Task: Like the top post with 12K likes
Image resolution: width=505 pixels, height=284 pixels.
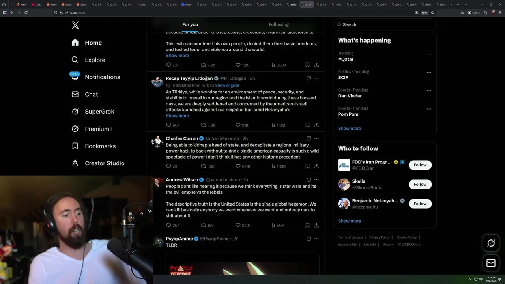Action: coord(242,65)
